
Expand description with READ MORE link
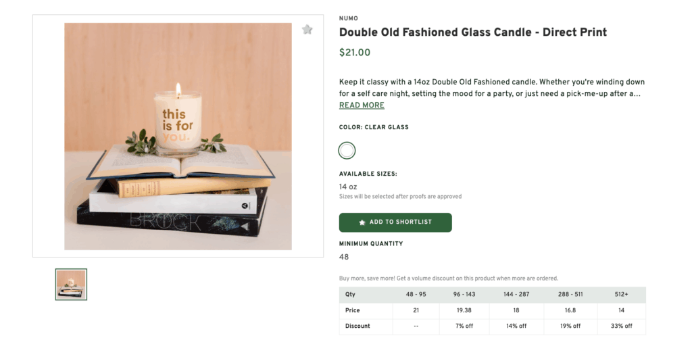[362, 105]
